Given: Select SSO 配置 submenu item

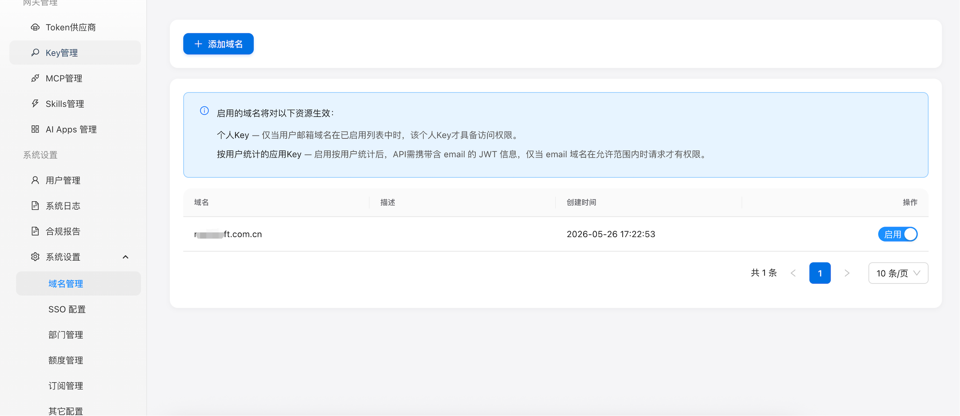Looking at the screenshot, I should tap(78, 309).
